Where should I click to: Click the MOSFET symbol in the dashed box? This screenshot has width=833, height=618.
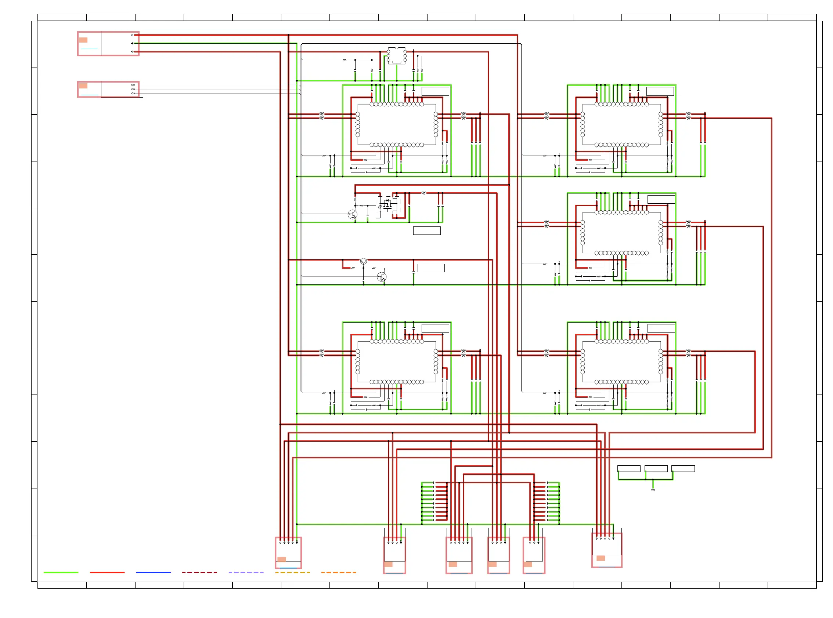[388, 206]
